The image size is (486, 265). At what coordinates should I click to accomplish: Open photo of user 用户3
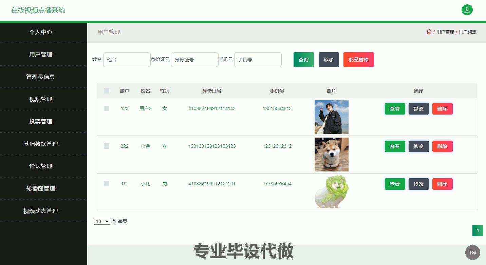[332, 117]
